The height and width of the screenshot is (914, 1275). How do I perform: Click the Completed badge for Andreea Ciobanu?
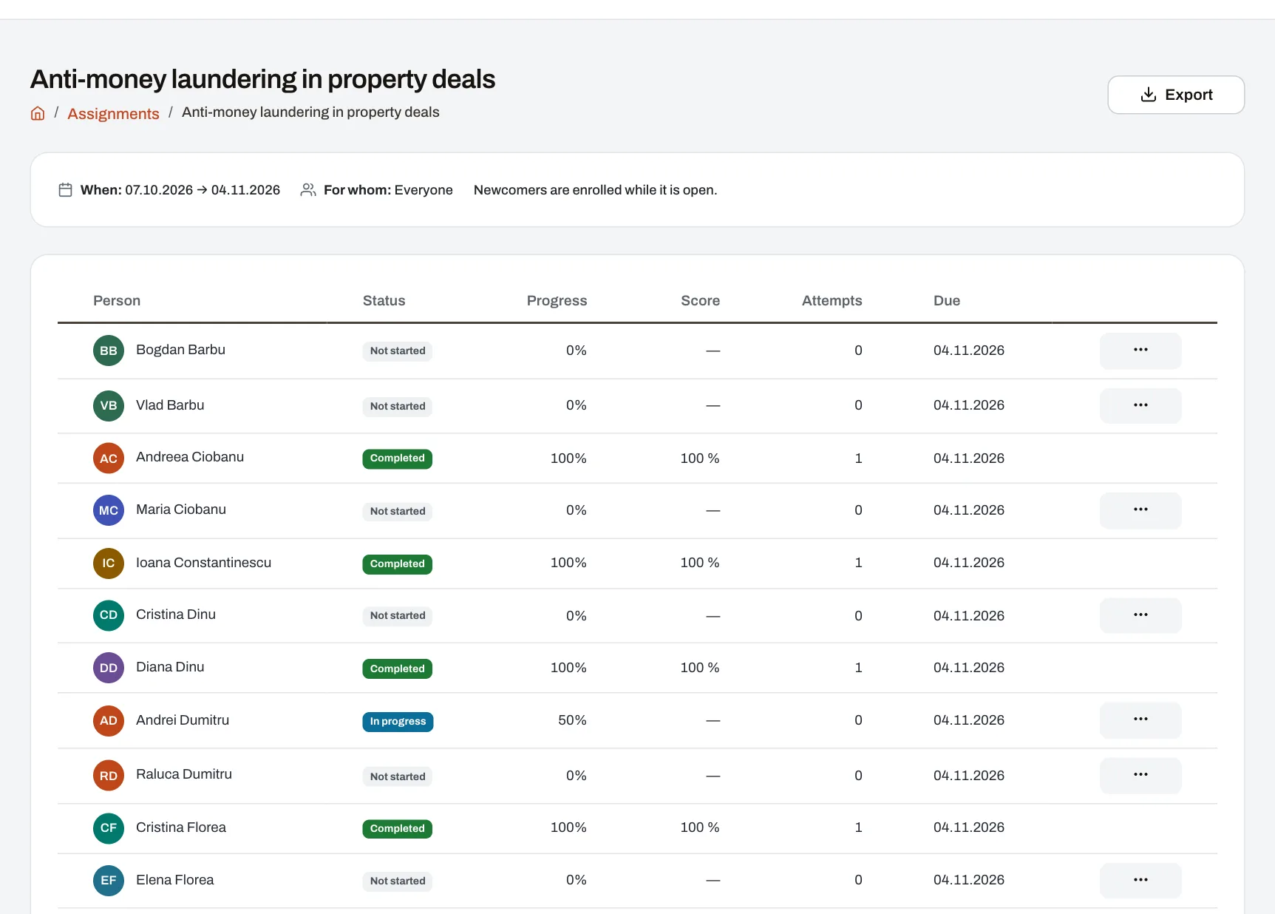(397, 458)
